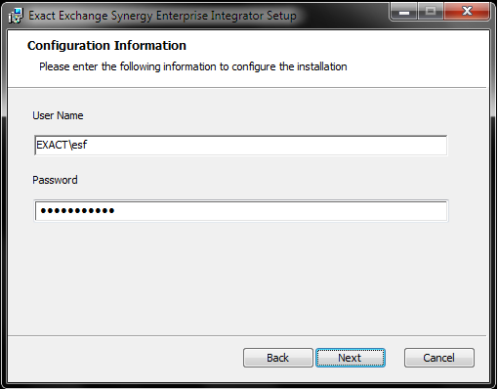Focus the Password input field
Screen dimensions: 498x389
[x=241, y=211]
